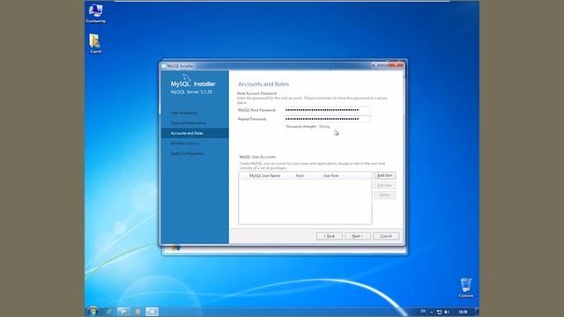
Task: Click the Show desktop button
Action: (x=477, y=312)
